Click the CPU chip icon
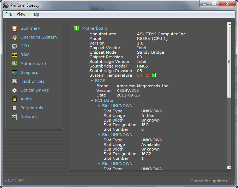This screenshot has width=238, height=188. pos(14,46)
